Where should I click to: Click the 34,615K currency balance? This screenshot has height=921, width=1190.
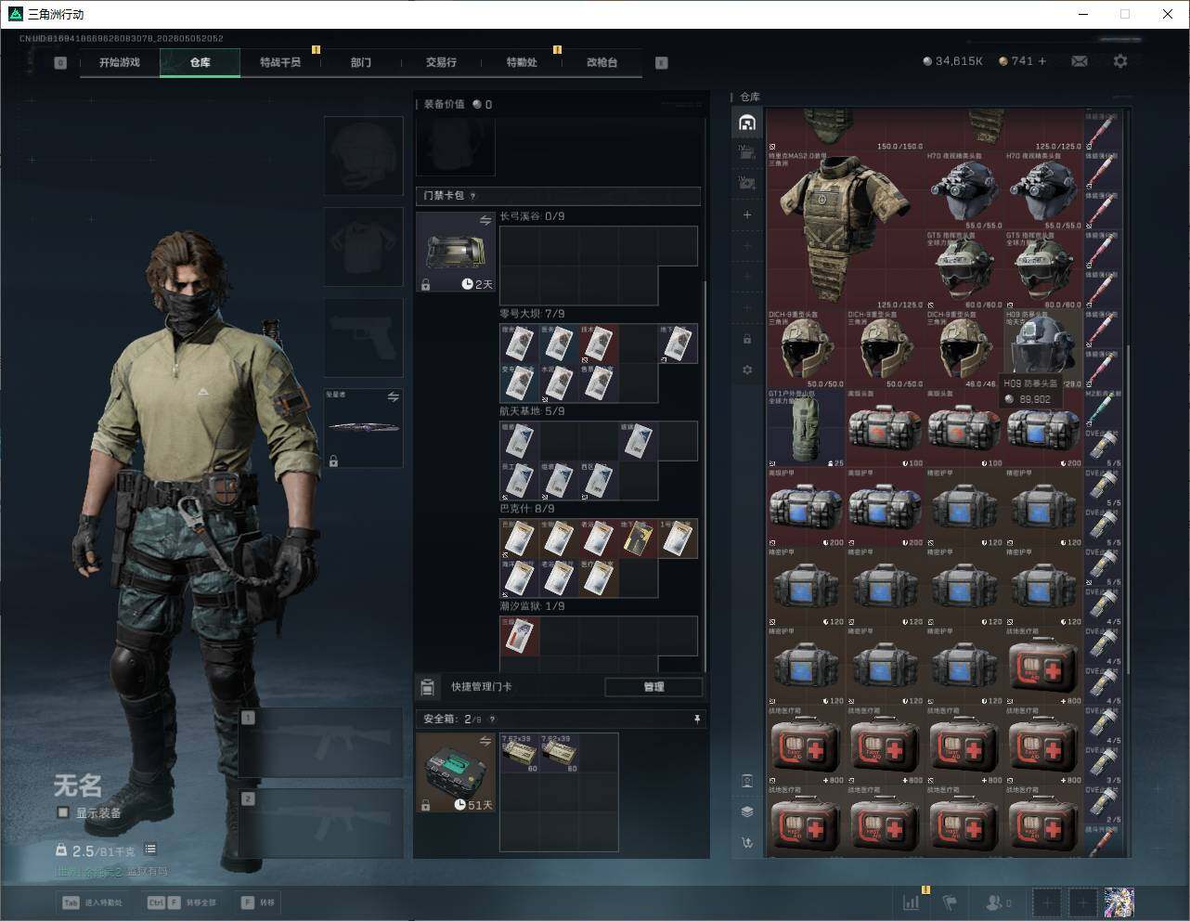coord(952,61)
